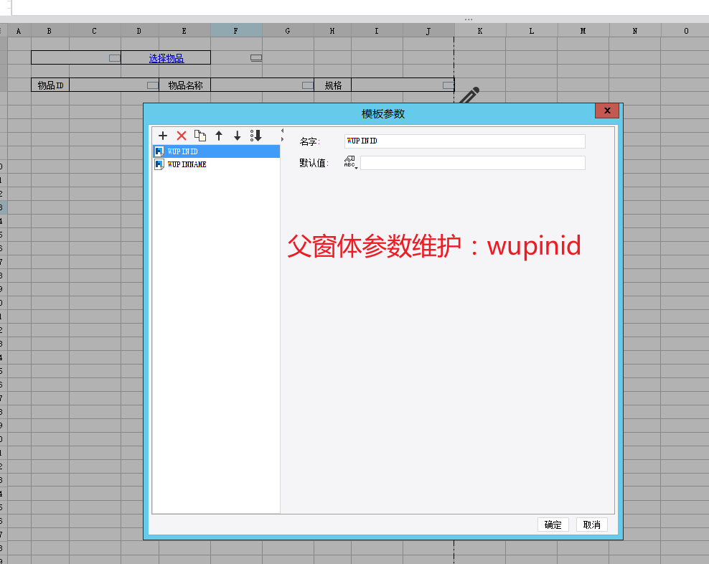Select the 物品名称 cell
The image size is (709, 564).
185,85
